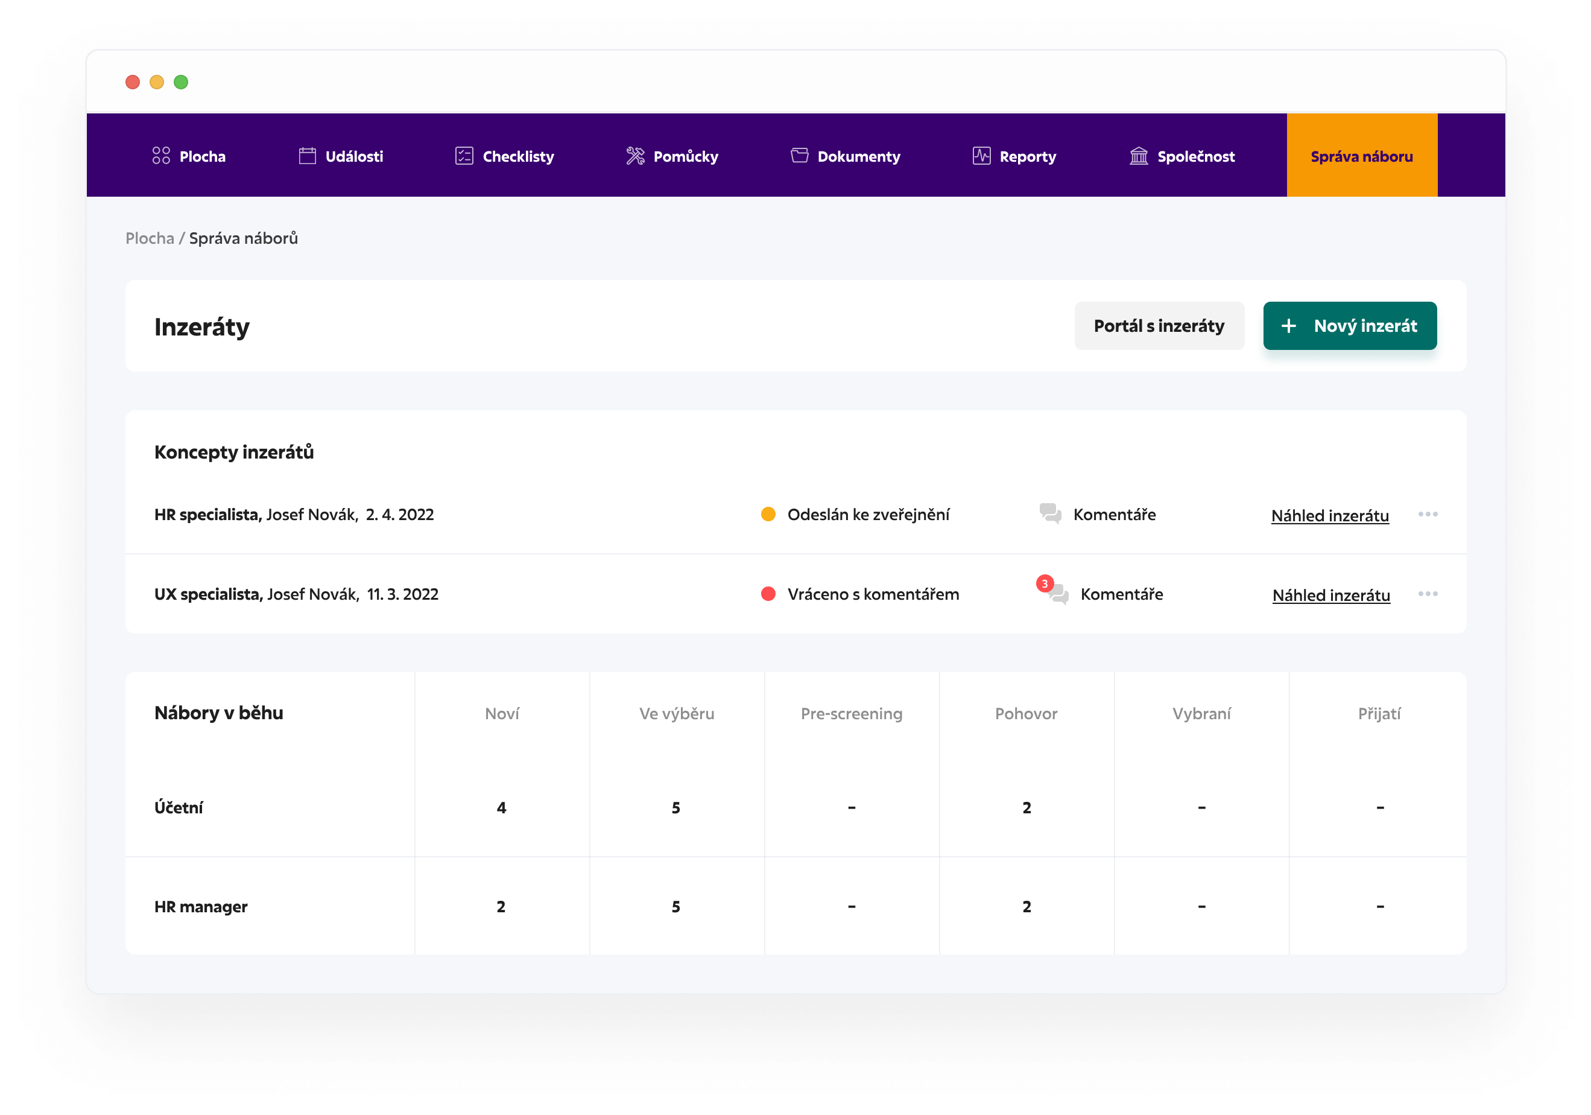The height and width of the screenshot is (1115, 1591).
Task: Click the Checklisty checklist icon
Action: (x=464, y=156)
